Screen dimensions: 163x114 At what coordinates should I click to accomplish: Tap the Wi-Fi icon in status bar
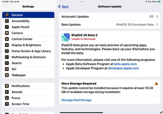point(149,2)
